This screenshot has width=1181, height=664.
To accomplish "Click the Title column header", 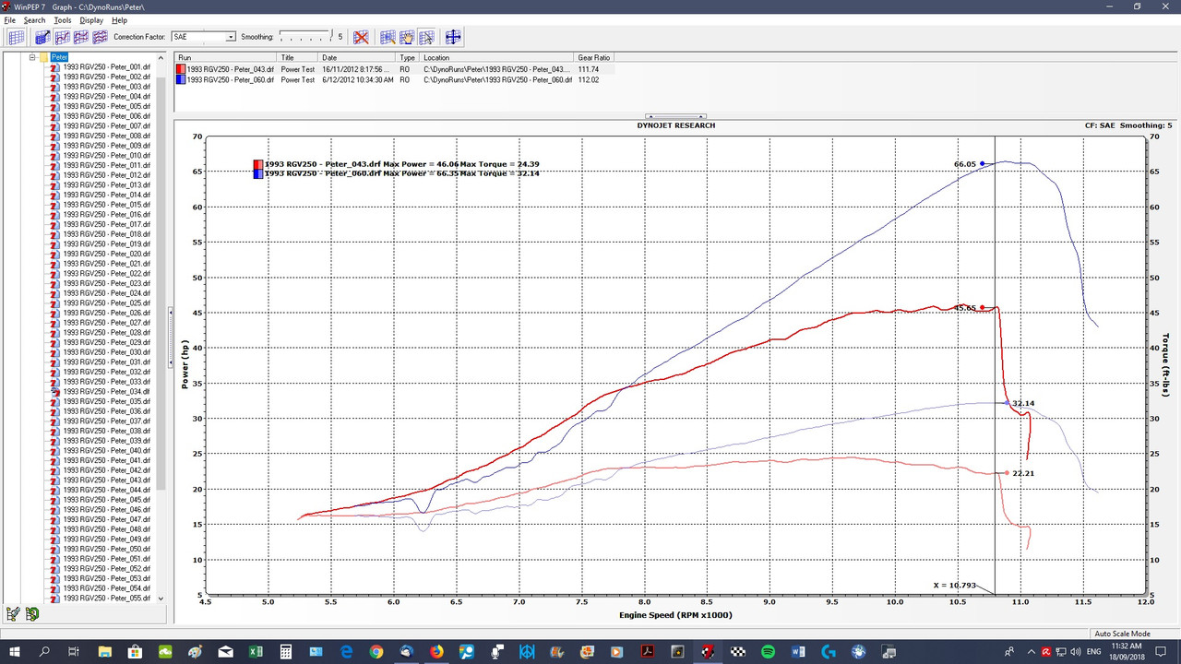I will (x=299, y=57).
